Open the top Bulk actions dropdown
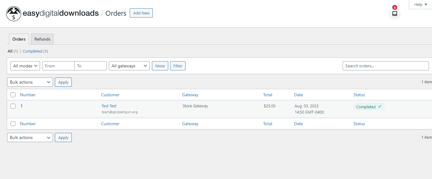 pyautogui.click(x=30, y=82)
